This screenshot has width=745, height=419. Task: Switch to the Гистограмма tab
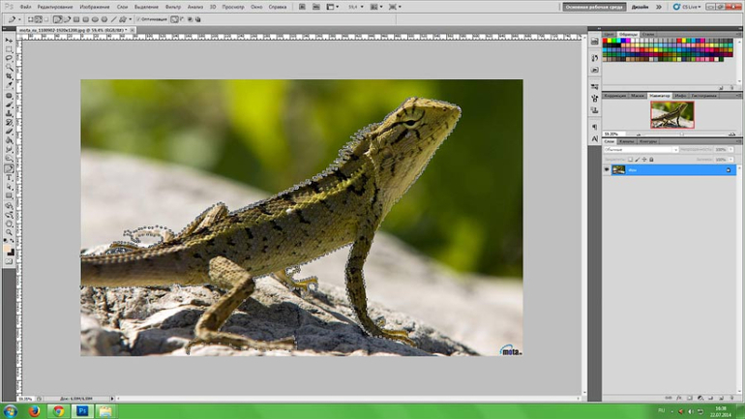(x=704, y=96)
